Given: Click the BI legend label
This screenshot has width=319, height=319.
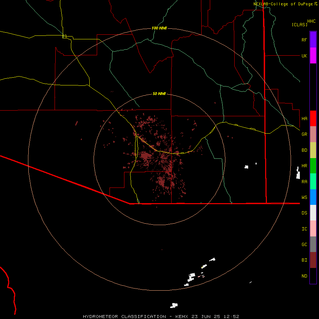Looking at the screenshot, I should pos(304,260).
